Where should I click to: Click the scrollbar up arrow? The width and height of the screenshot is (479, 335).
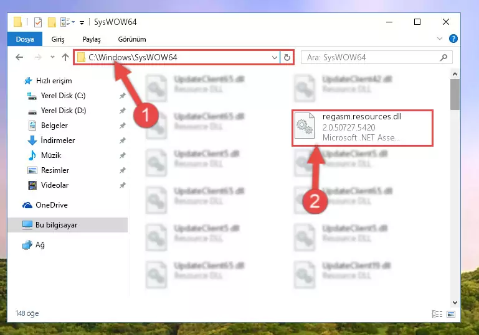coord(455,74)
